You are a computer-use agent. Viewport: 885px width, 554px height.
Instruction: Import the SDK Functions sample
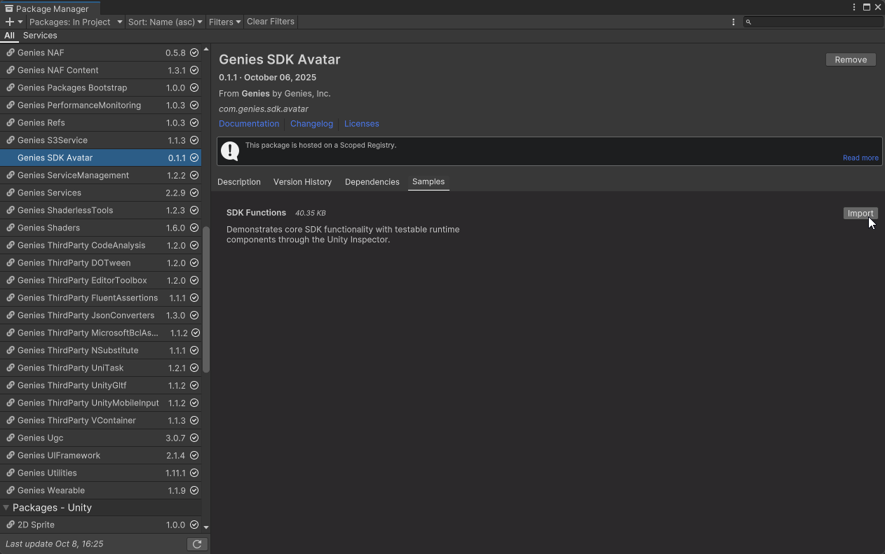(860, 214)
